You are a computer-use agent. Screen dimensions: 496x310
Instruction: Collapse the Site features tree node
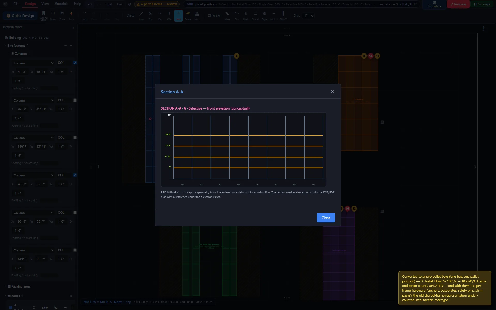(x=5, y=46)
